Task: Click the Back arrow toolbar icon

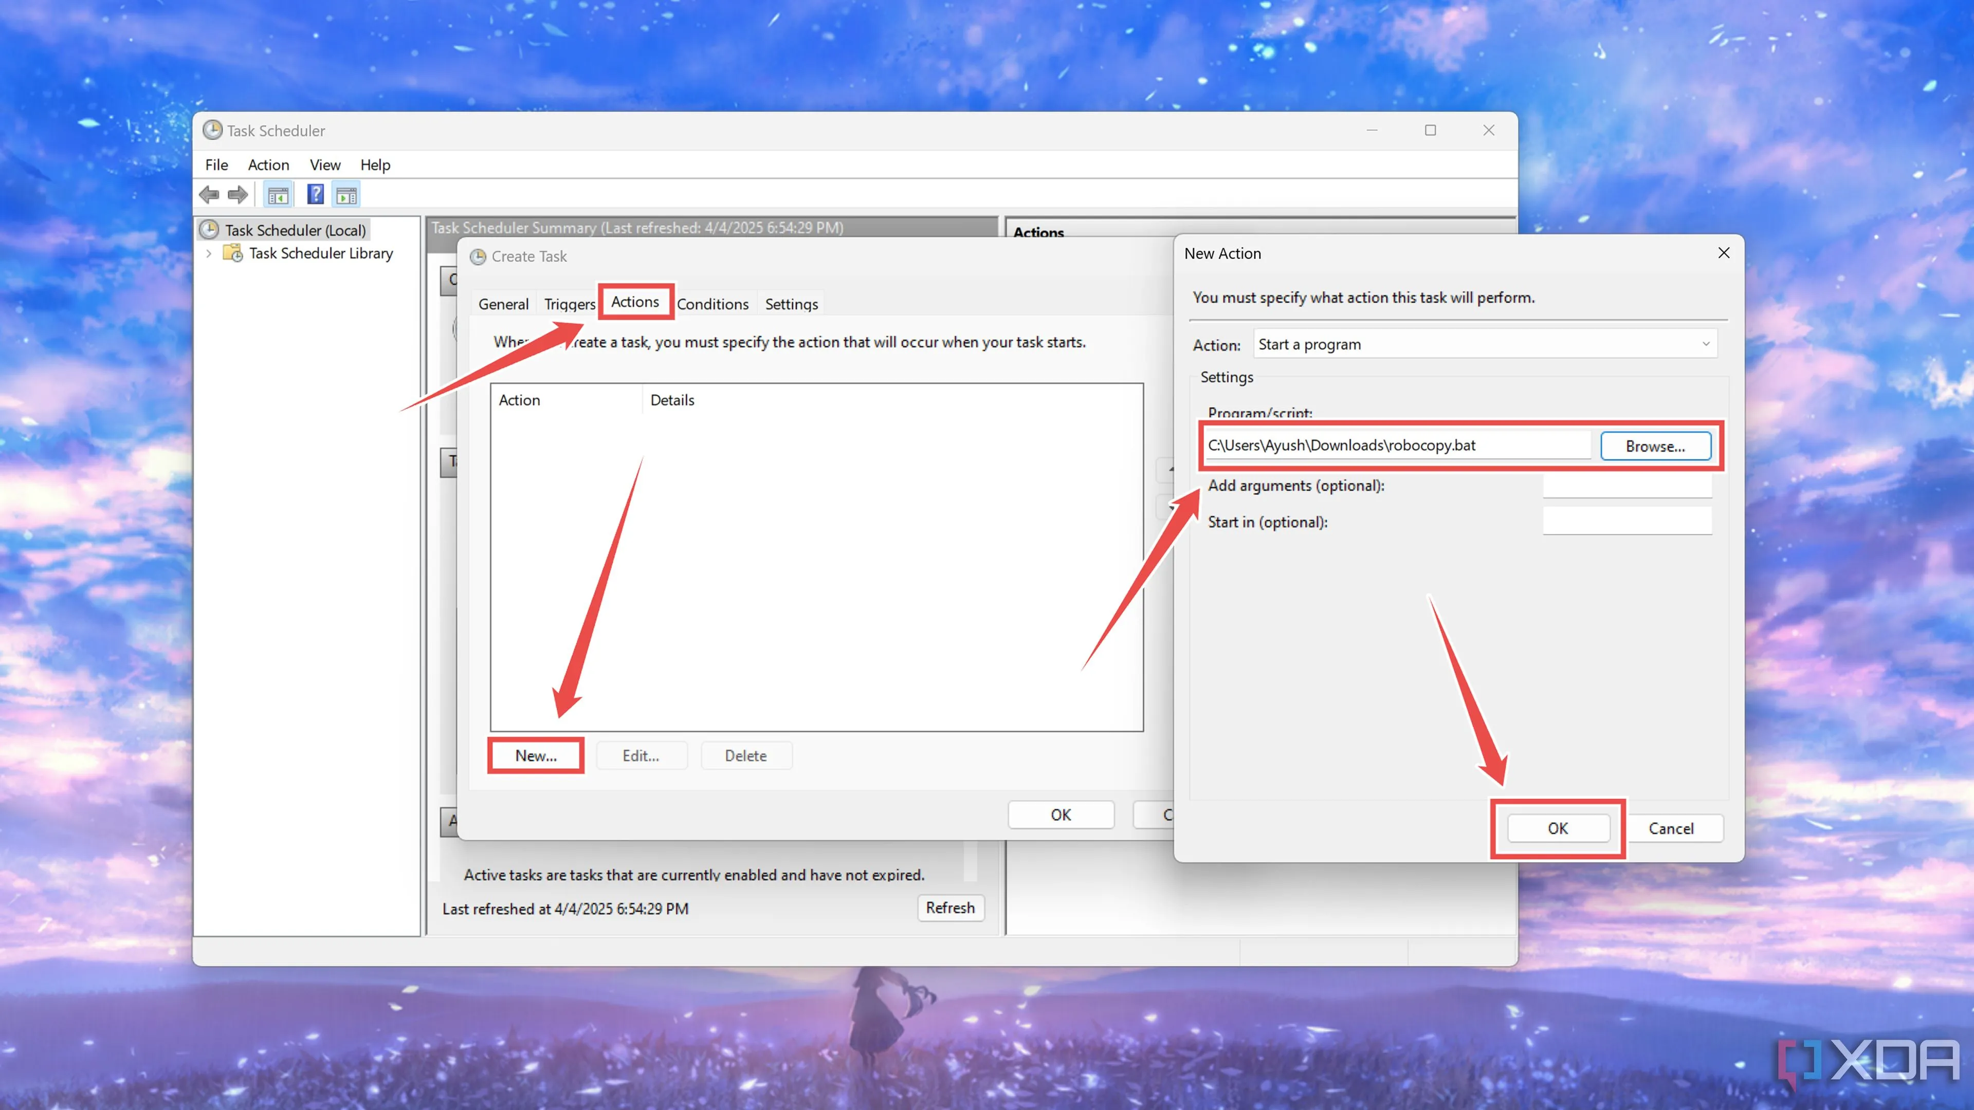Action: (208, 195)
